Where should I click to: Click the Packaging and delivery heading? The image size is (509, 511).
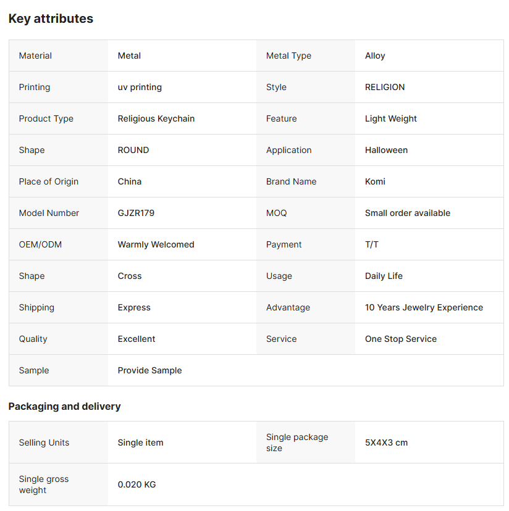coord(64,406)
